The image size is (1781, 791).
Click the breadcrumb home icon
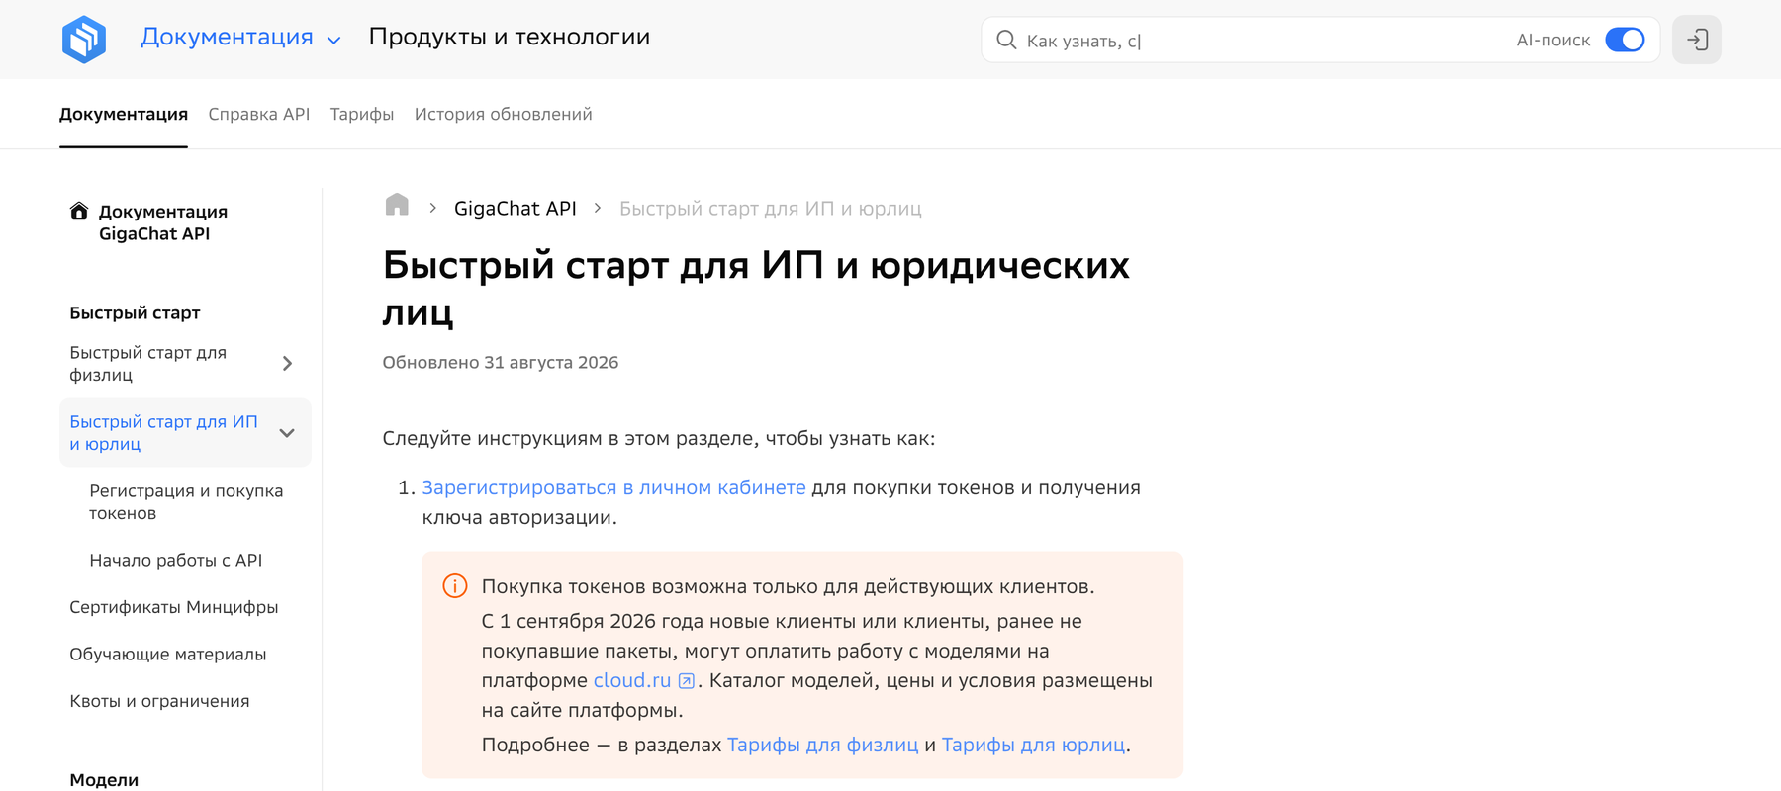click(397, 205)
